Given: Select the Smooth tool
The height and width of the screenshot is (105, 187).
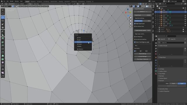Looking at the screenshot, I should (3, 62).
